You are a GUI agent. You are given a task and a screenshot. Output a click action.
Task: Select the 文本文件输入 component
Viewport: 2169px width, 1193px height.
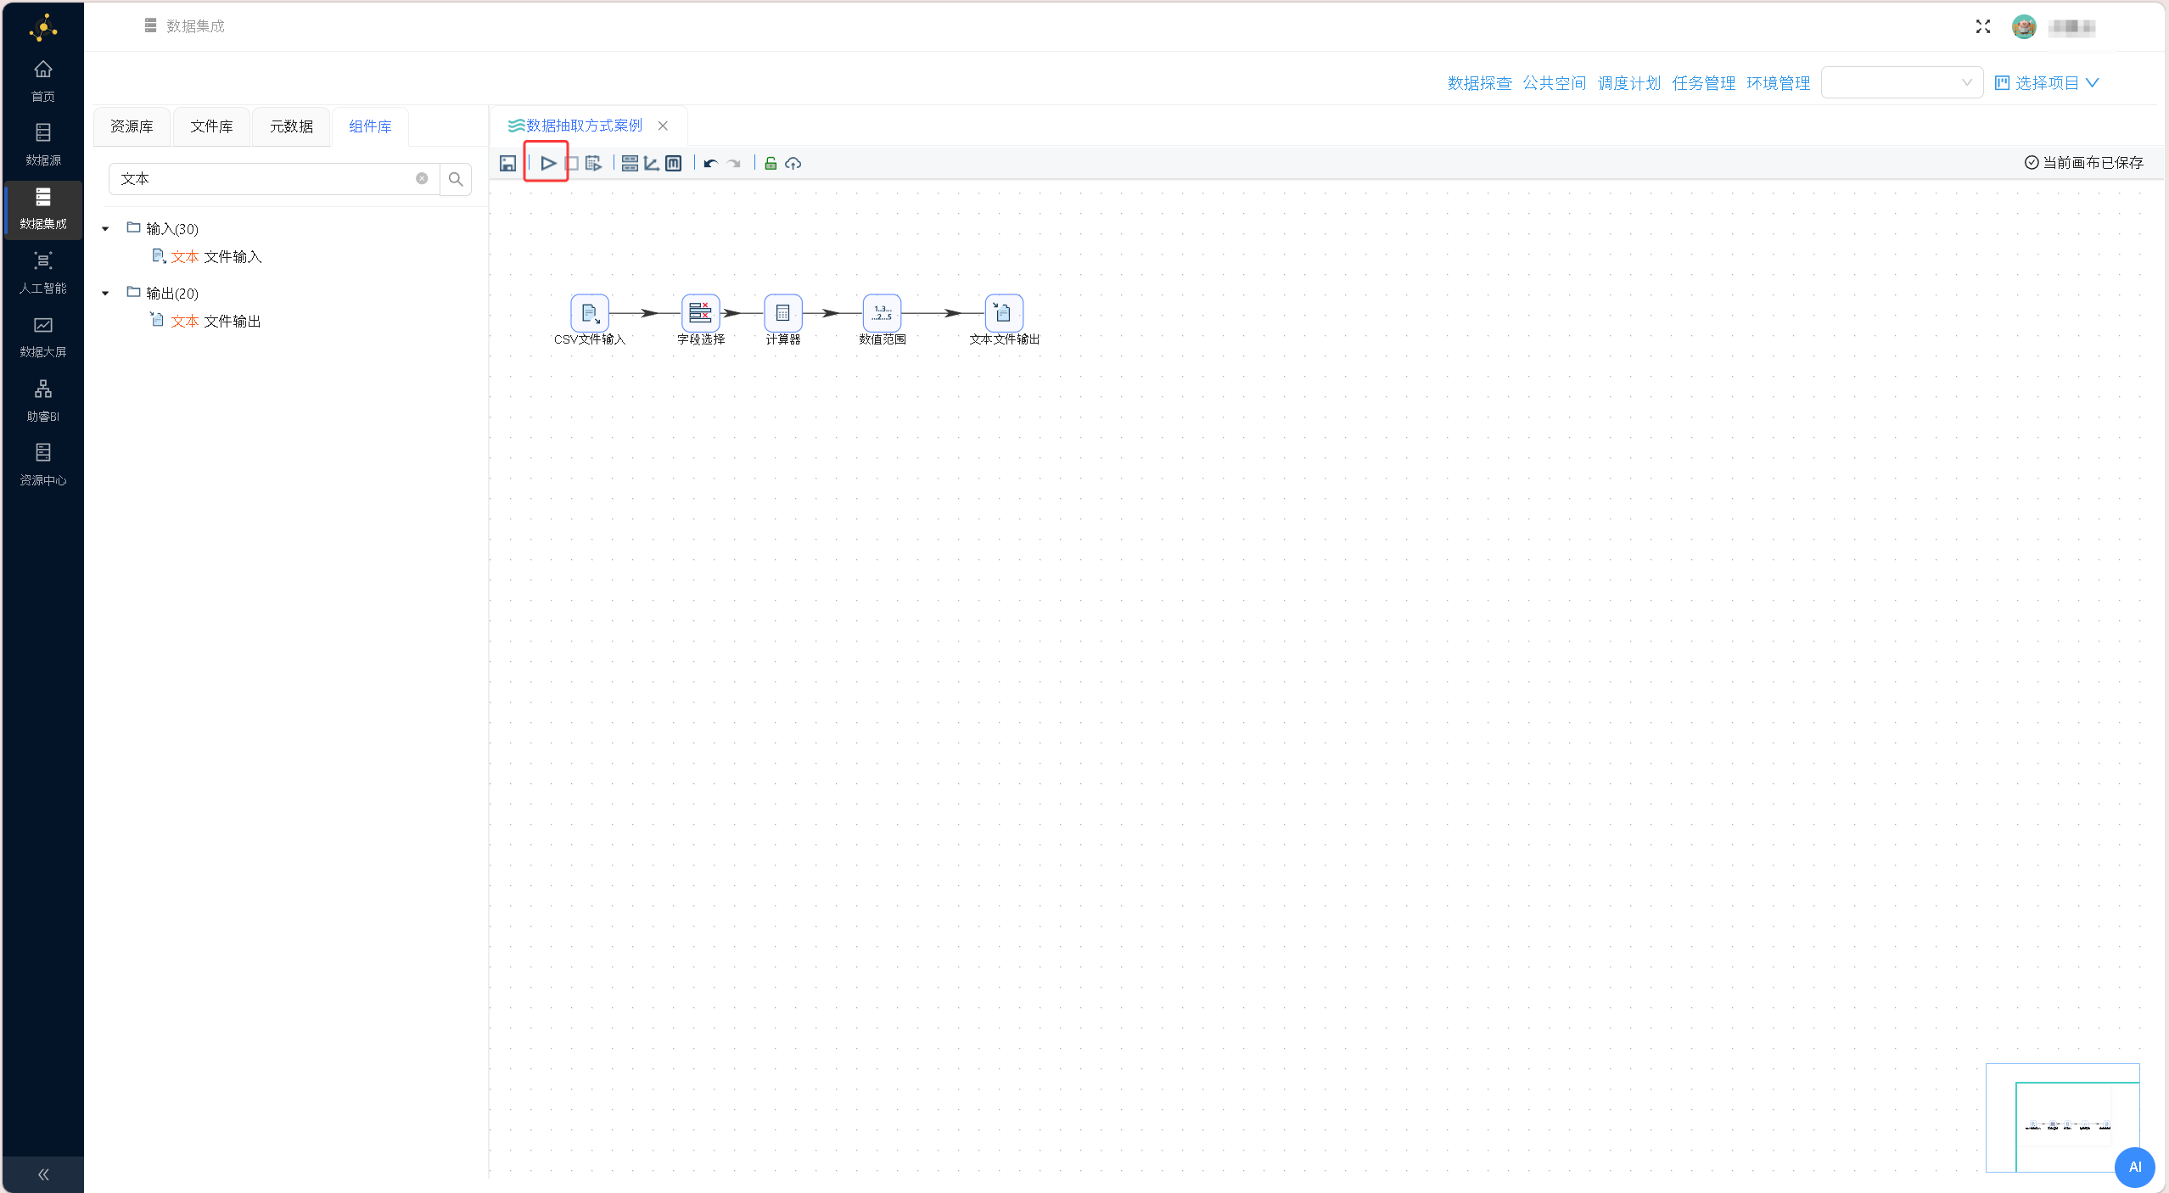[207, 256]
